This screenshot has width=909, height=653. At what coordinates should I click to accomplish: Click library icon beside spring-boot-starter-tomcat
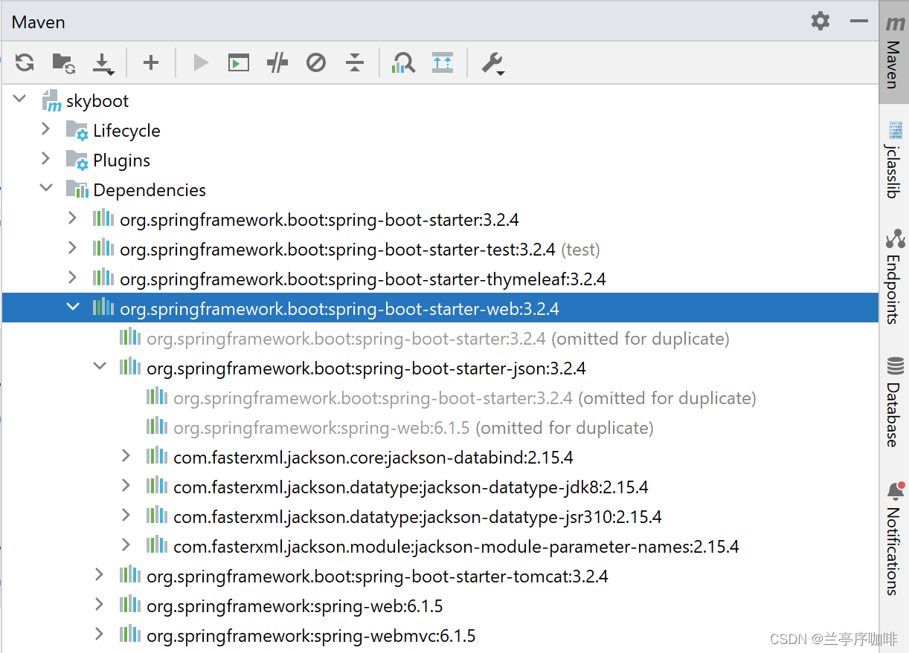[129, 574]
